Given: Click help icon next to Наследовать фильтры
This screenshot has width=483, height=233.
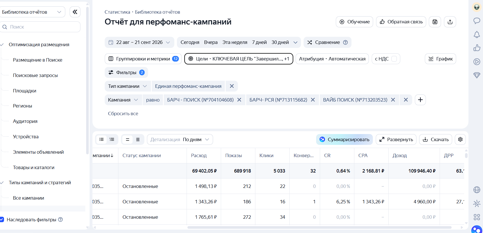Looking at the screenshot, I should pos(60,220).
